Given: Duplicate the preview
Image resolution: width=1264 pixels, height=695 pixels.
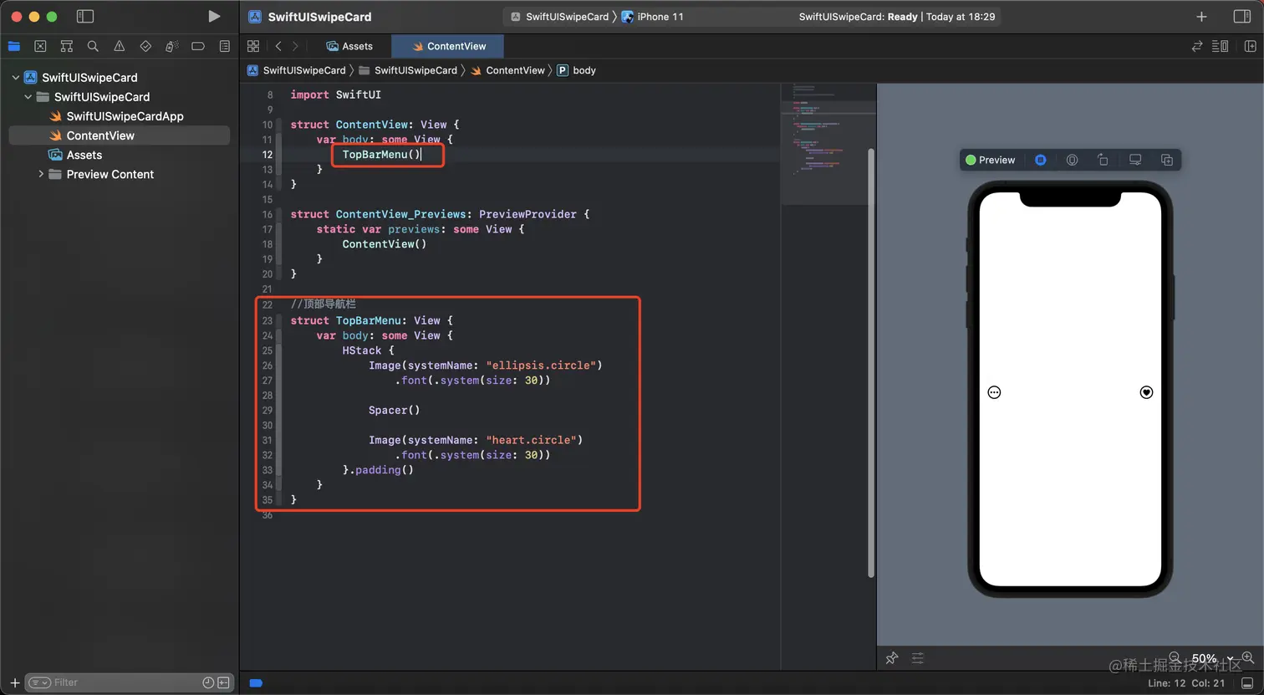Looking at the screenshot, I should 1167,160.
